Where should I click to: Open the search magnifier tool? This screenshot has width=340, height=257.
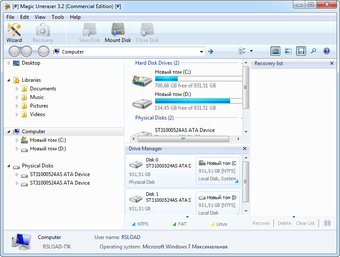pos(313,51)
